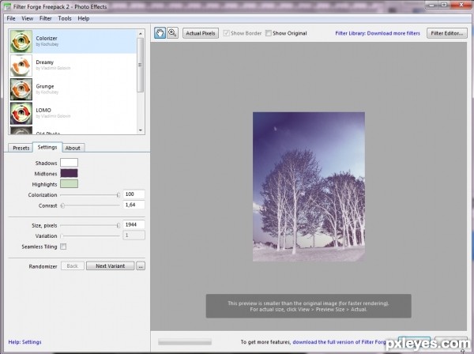This screenshot has width=474, height=354.
Task: Enable the Seamless Tiling checkbox
Action: pos(63,247)
